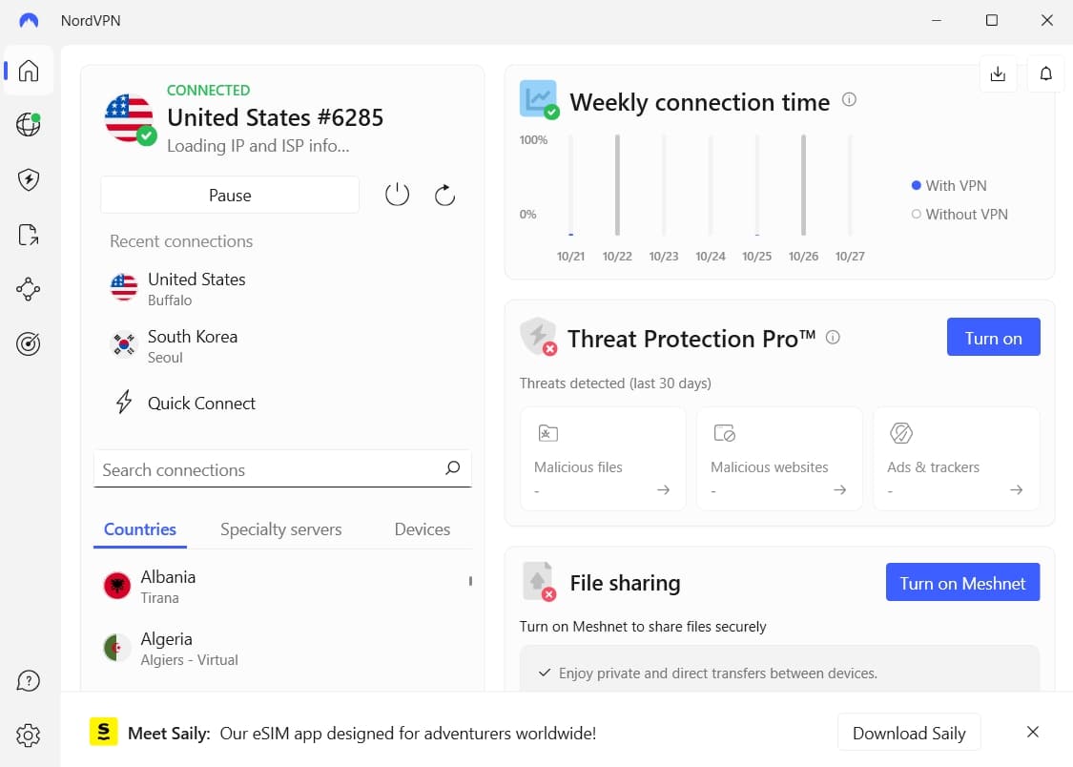Click the 10/26 connection time bar

tap(803, 185)
